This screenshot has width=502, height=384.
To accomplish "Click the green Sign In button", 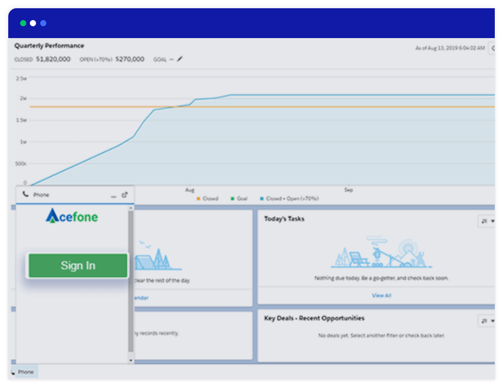I will tap(78, 265).
